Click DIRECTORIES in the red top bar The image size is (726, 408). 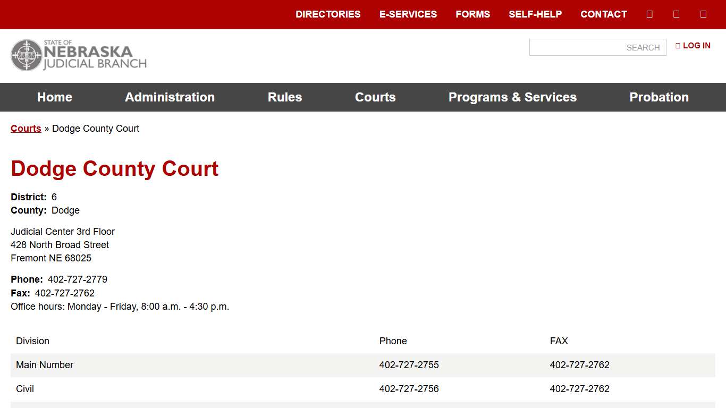(328, 14)
